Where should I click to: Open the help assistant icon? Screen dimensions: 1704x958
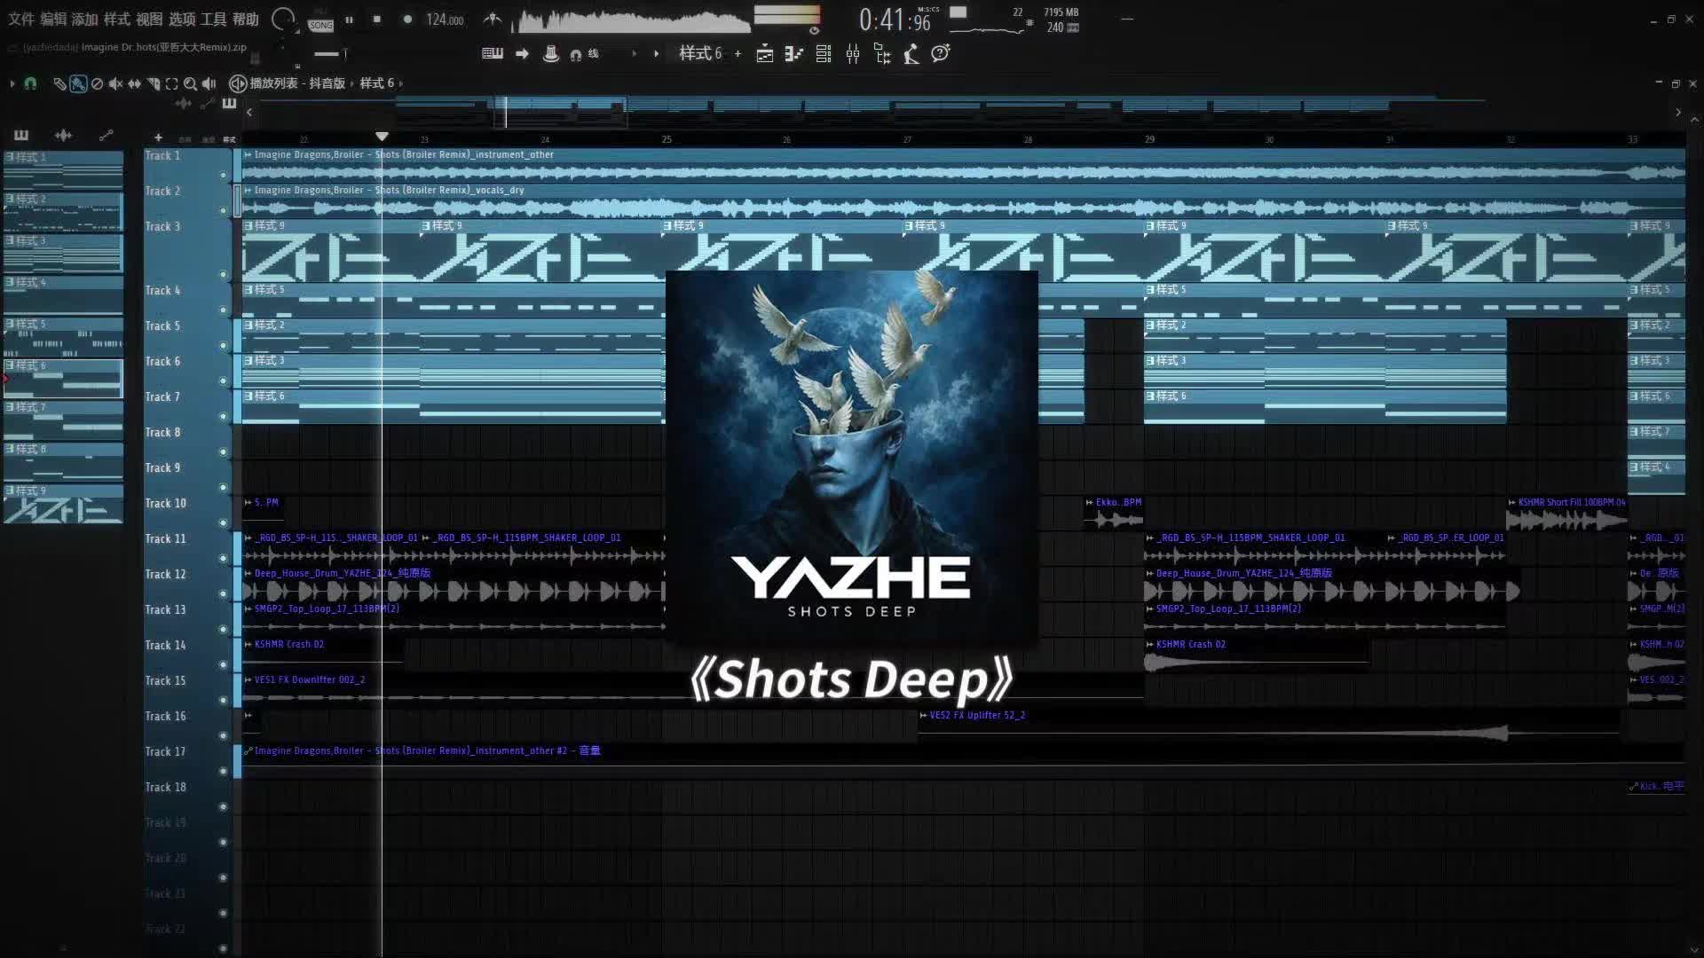click(941, 53)
